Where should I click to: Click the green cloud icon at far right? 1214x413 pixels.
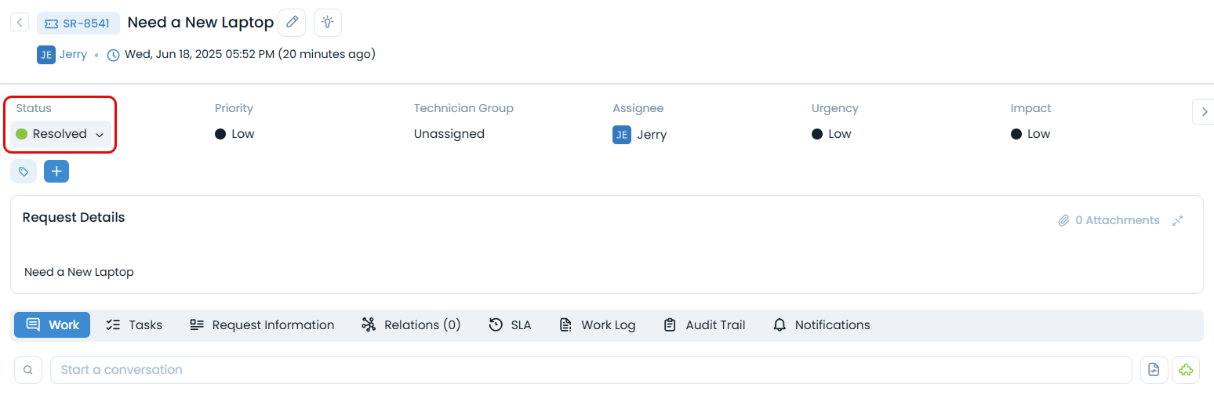click(x=1185, y=370)
